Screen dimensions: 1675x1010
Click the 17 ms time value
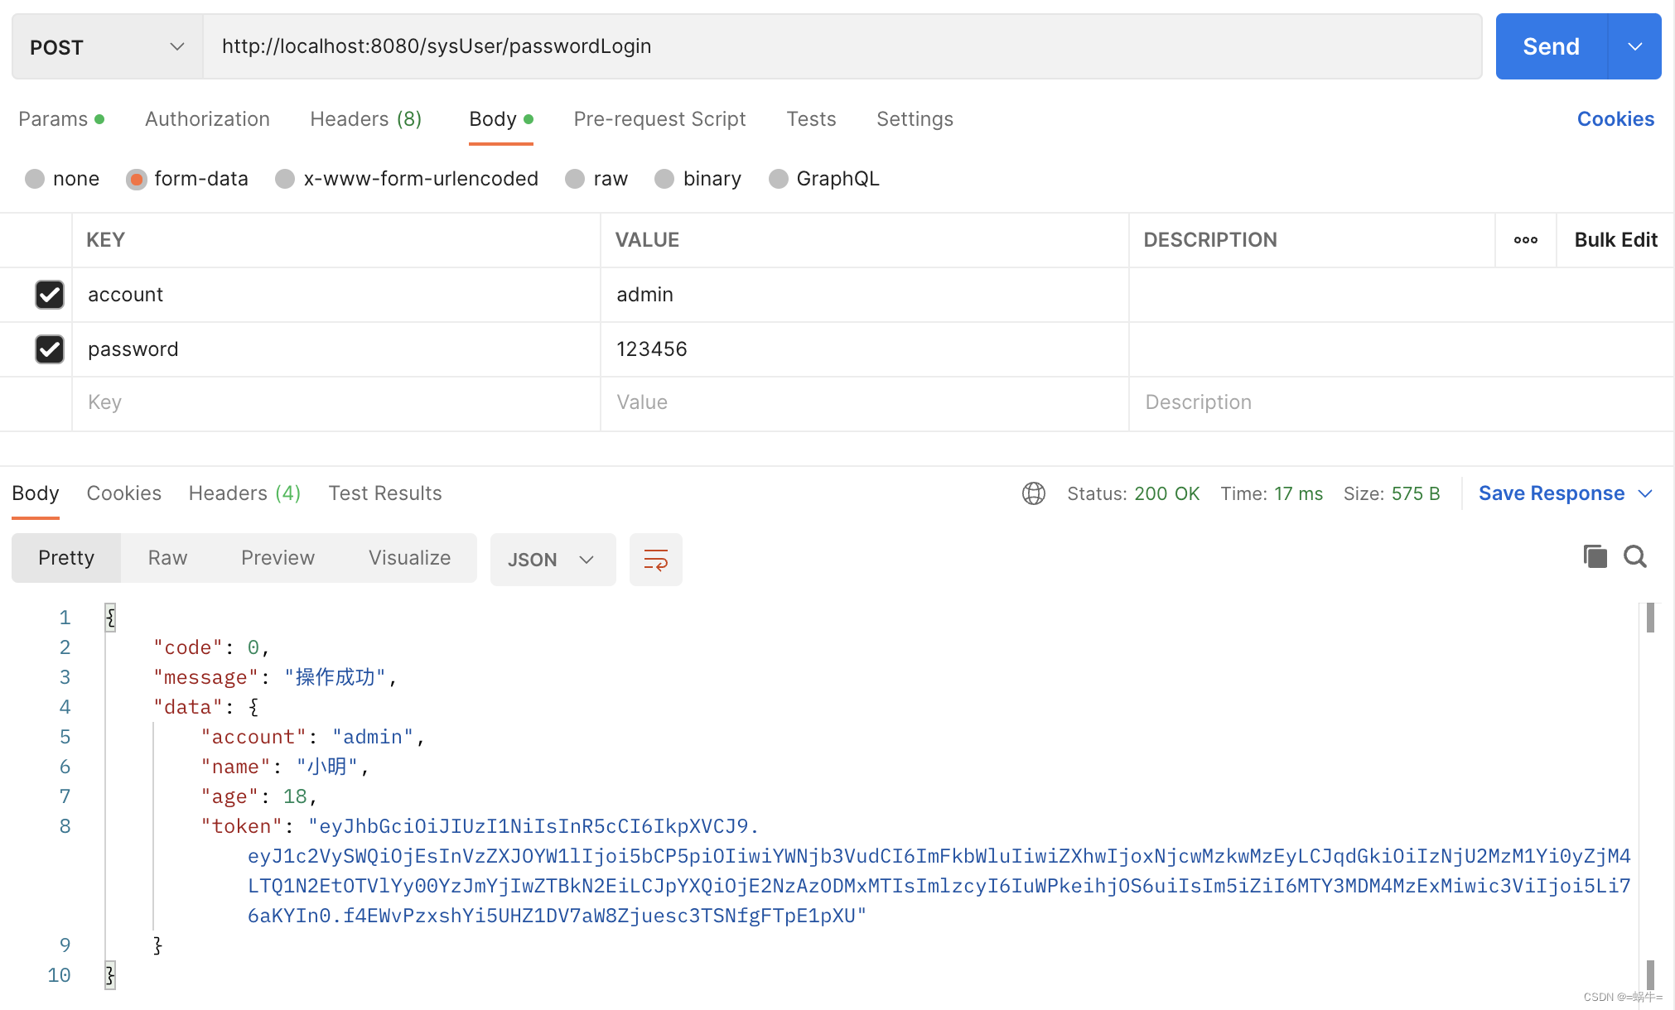1298,493
